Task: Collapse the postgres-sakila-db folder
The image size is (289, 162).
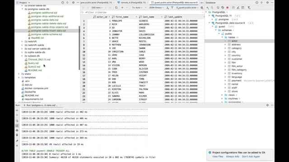Action: (22, 9)
